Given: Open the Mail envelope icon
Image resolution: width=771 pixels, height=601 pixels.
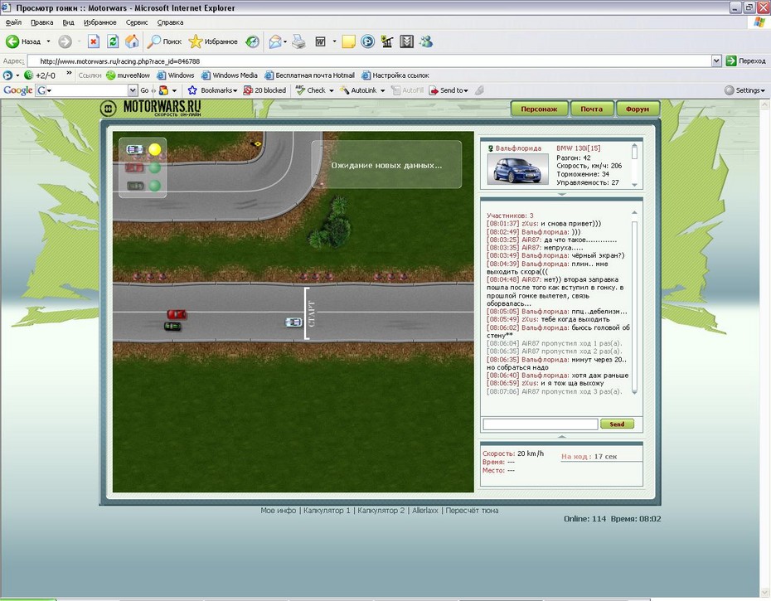Looking at the screenshot, I should tap(275, 41).
